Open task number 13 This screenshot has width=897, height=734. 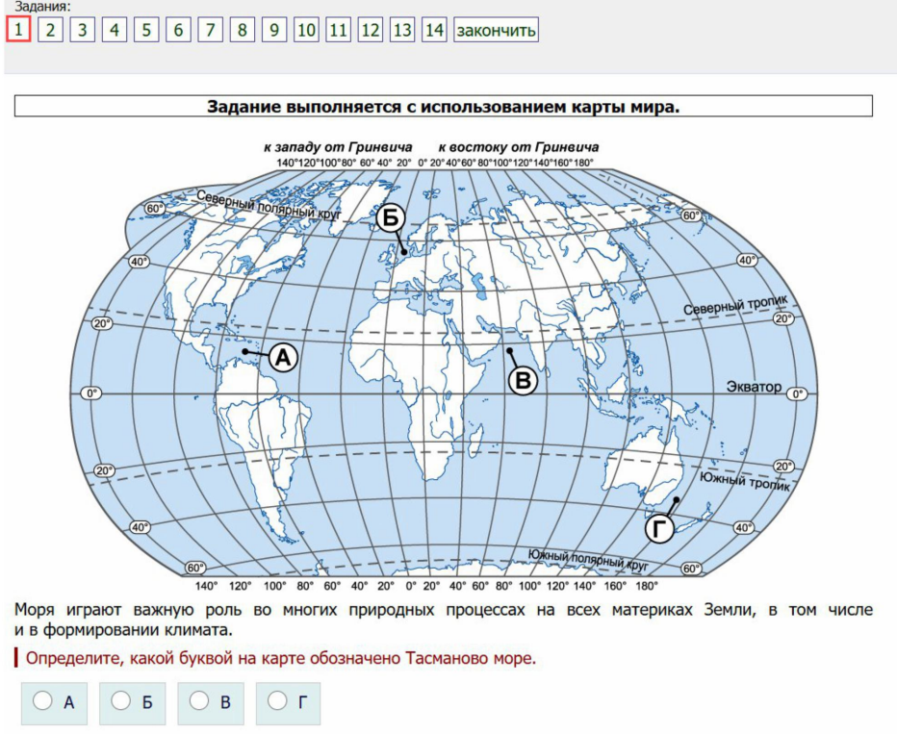pos(402,30)
